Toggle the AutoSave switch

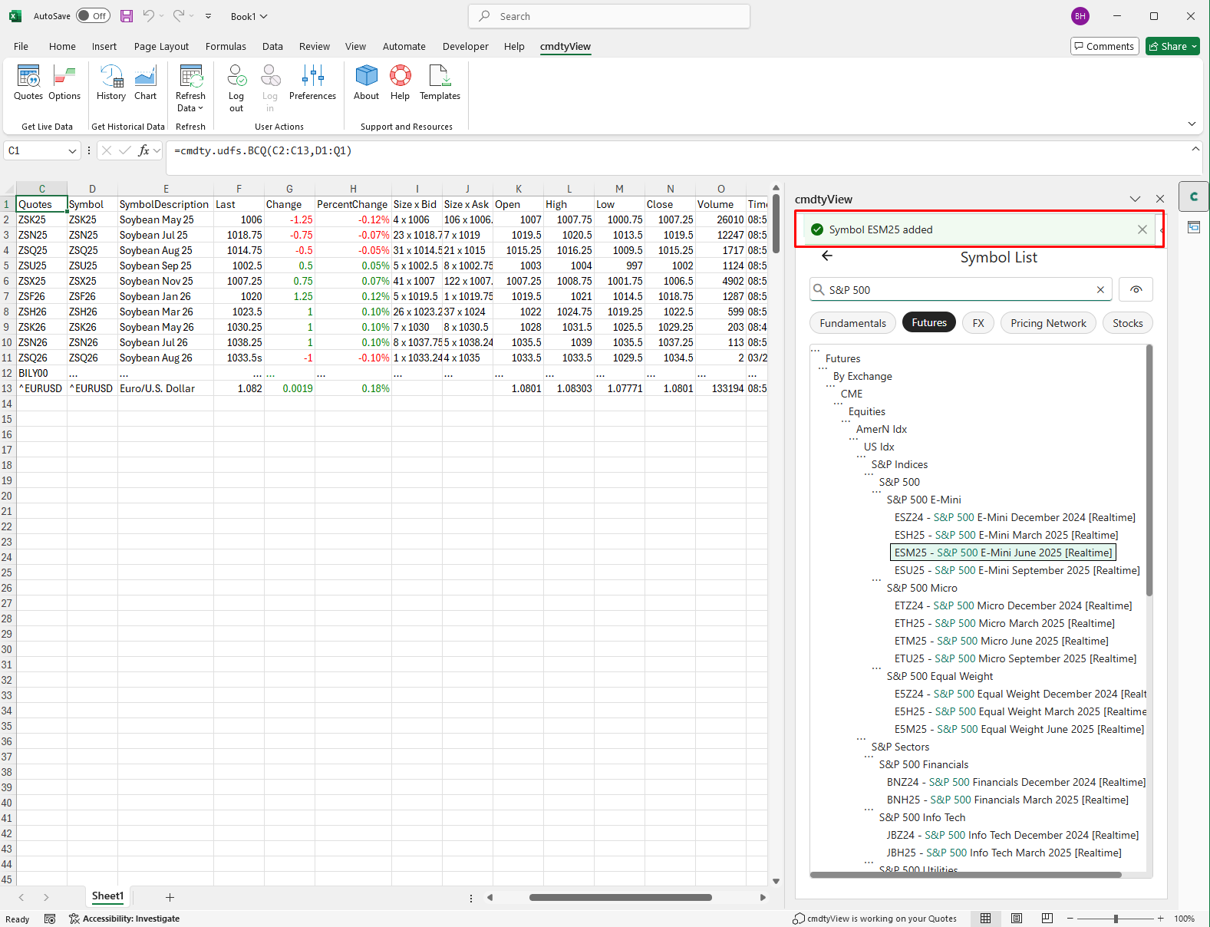93,16
